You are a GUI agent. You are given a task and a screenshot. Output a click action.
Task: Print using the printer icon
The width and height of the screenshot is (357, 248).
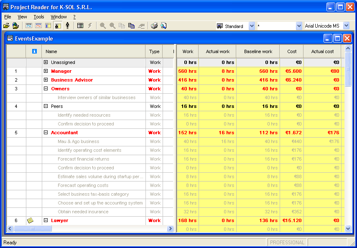[154, 26]
